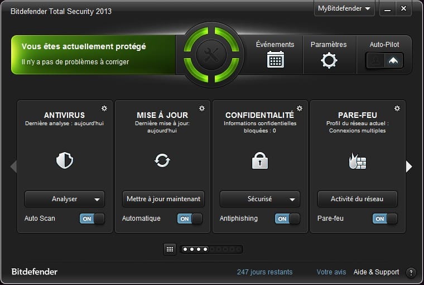
Task: Disable the Antiphishing switch
Action: coord(287,218)
